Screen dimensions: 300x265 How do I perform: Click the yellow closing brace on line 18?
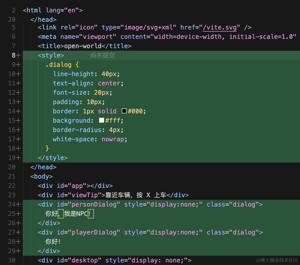pyautogui.click(x=47, y=149)
